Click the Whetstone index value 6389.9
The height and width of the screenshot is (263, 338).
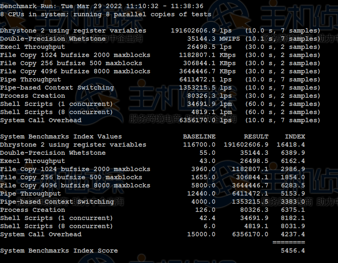click(293, 153)
